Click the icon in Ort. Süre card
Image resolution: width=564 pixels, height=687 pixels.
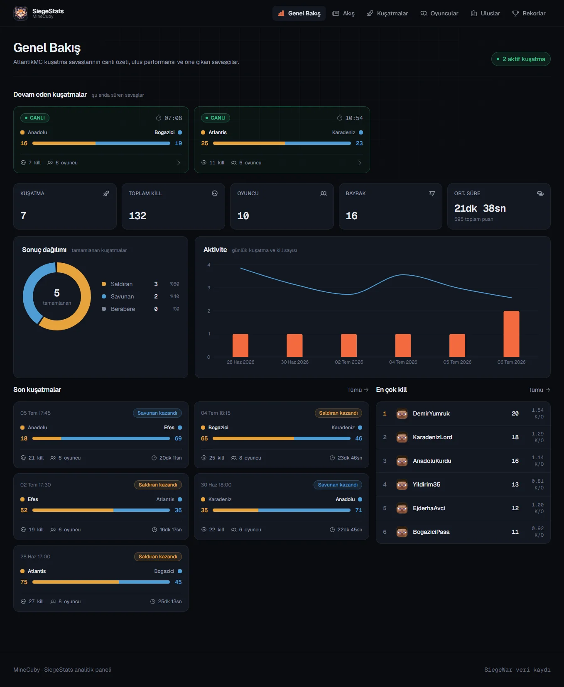coord(540,193)
